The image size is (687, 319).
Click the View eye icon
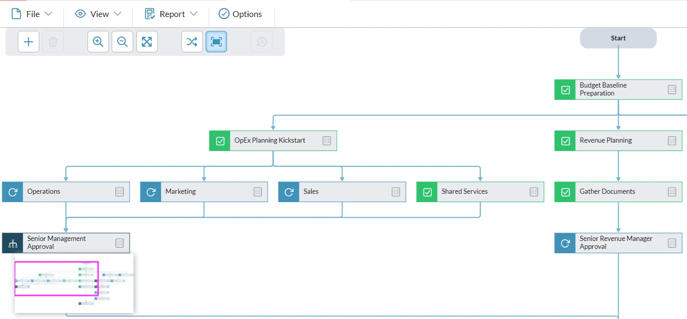80,14
